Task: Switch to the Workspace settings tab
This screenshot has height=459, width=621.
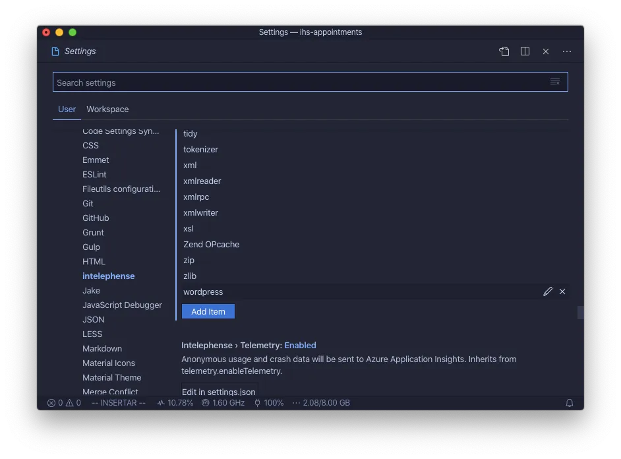Action: point(107,109)
